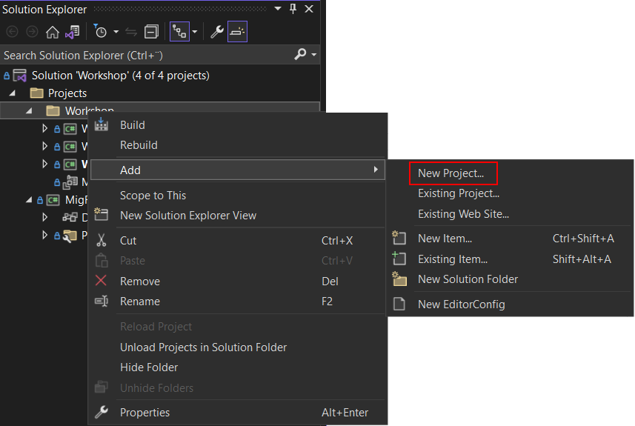Expand the third bold C# project
Screen dimensions: 635x426
point(44,164)
